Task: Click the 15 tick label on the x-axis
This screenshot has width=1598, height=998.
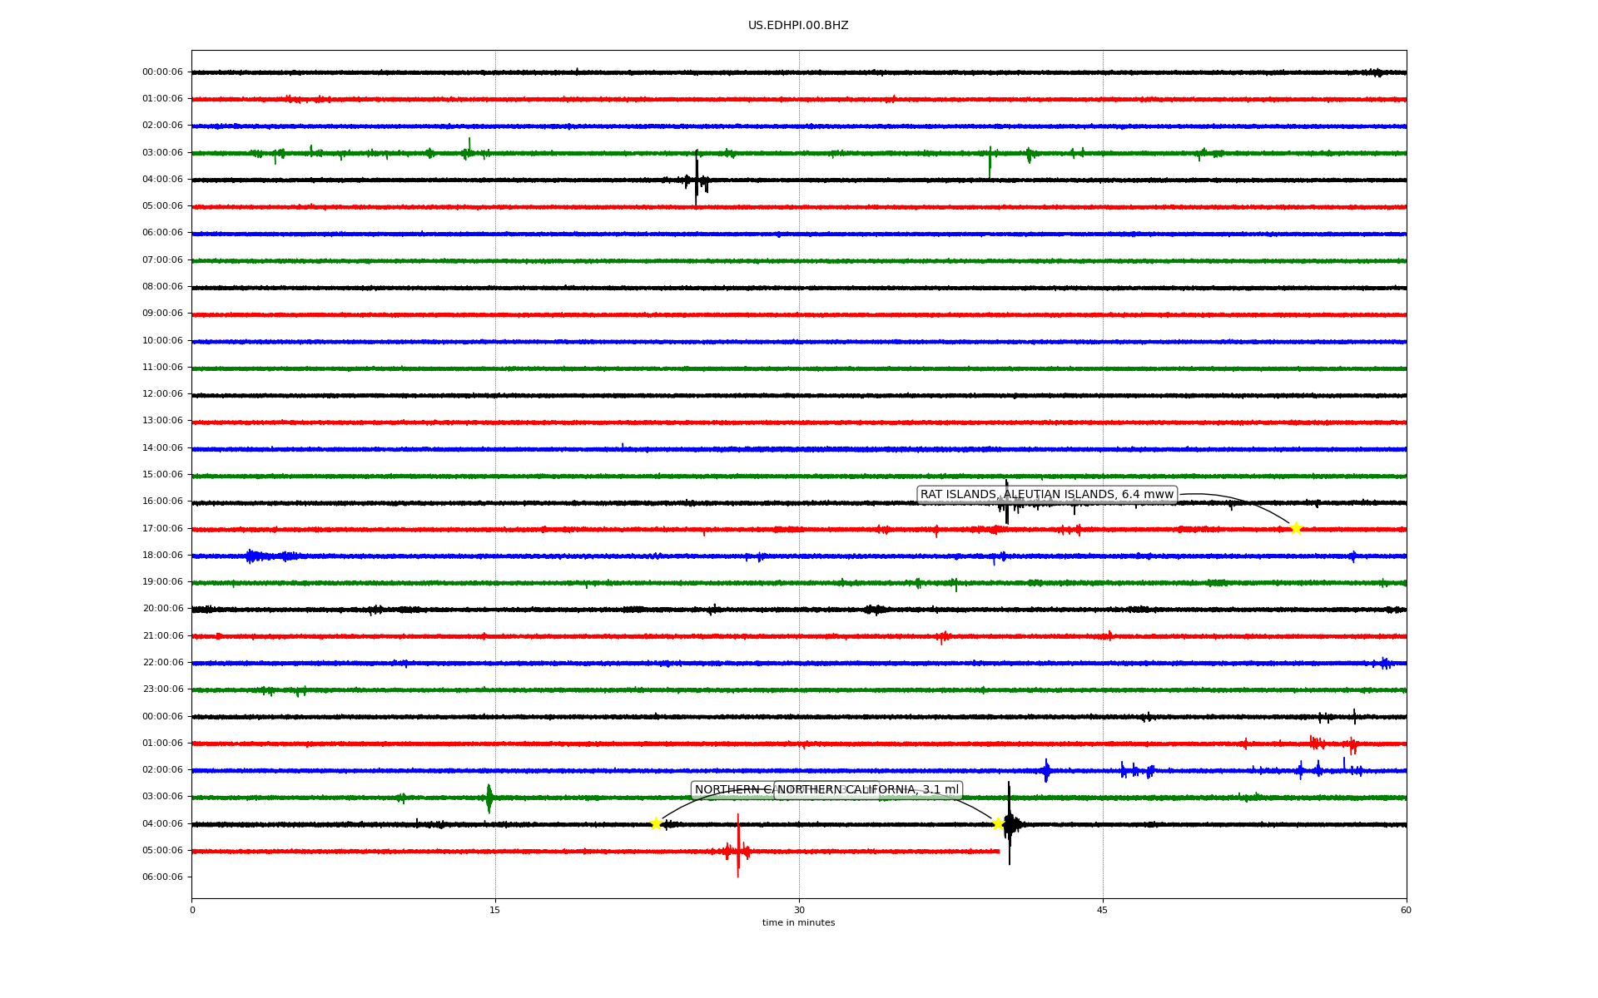Action: click(495, 910)
